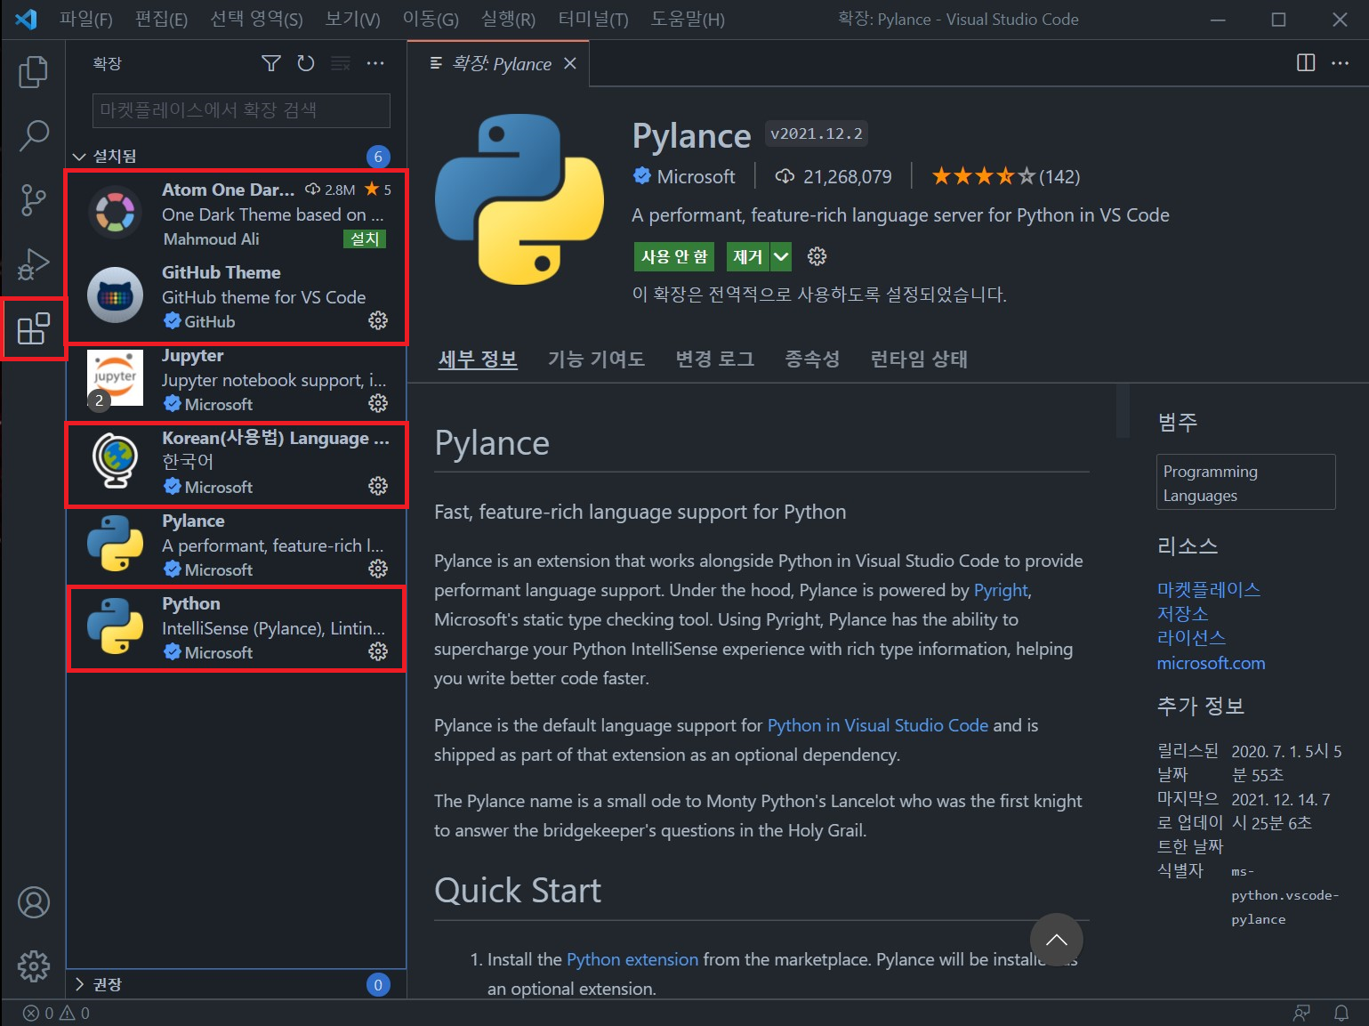Open the Accounts icon in activity bar

click(x=34, y=902)
